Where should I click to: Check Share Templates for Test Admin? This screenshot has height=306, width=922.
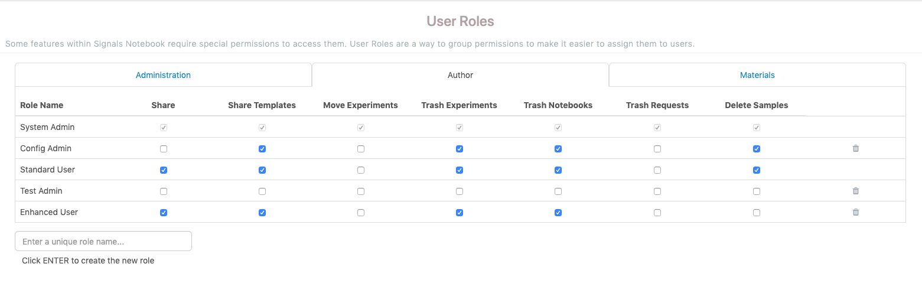[262, 191]
